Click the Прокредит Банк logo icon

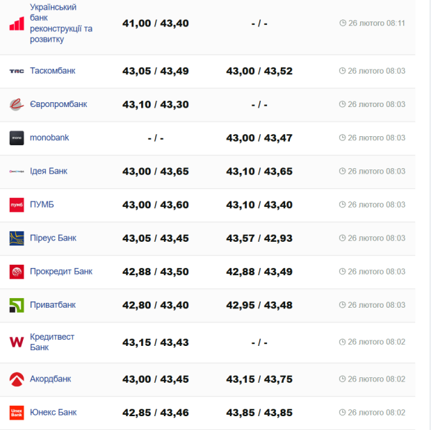pyautogui.click(x=17, y=272)
